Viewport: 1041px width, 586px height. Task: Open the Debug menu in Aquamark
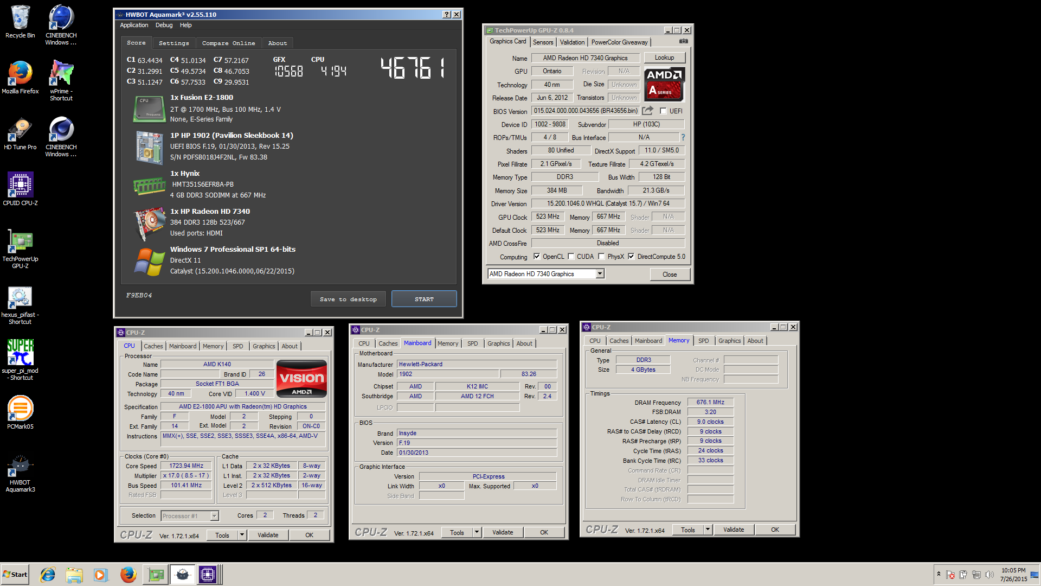pyautogui.click(x=164, y=25)
